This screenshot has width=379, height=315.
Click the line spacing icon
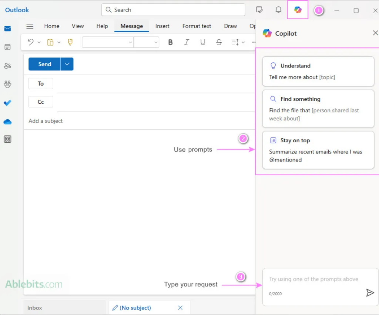tap(235, 42)
